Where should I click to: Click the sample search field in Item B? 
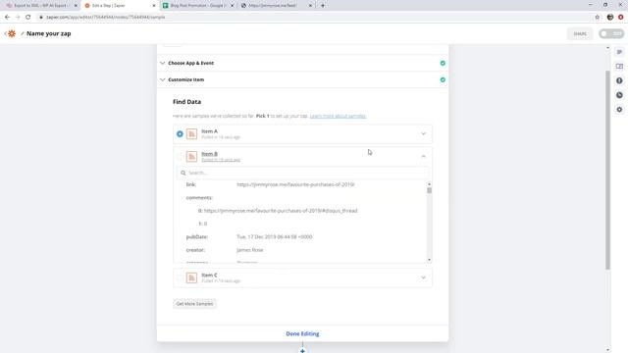coord(302,173)
